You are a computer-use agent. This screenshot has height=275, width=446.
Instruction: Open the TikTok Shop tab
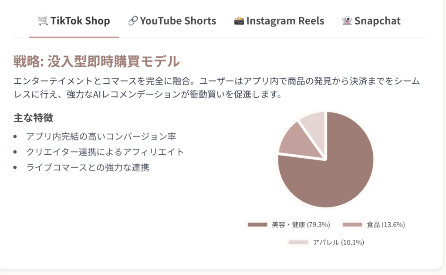click(74, 21)
